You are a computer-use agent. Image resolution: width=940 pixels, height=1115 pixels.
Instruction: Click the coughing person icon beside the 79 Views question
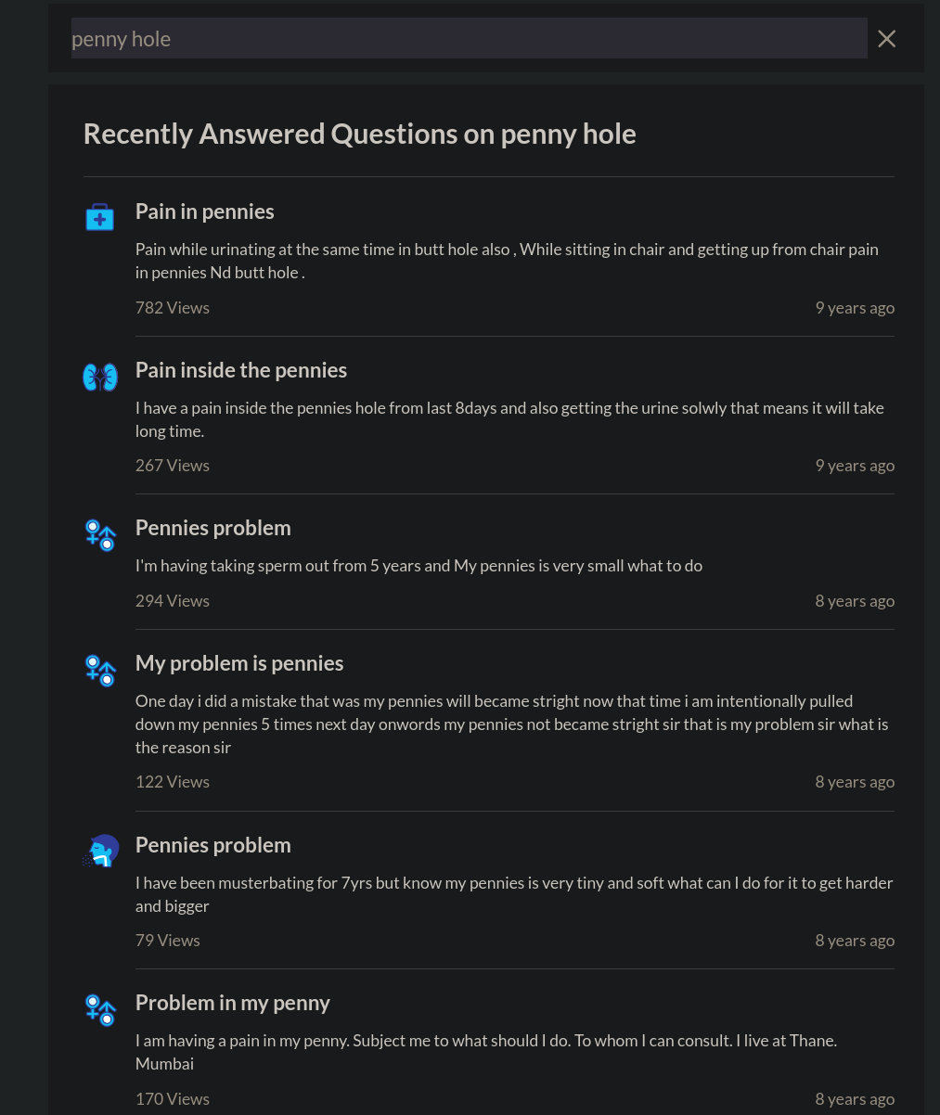(101, 851)
